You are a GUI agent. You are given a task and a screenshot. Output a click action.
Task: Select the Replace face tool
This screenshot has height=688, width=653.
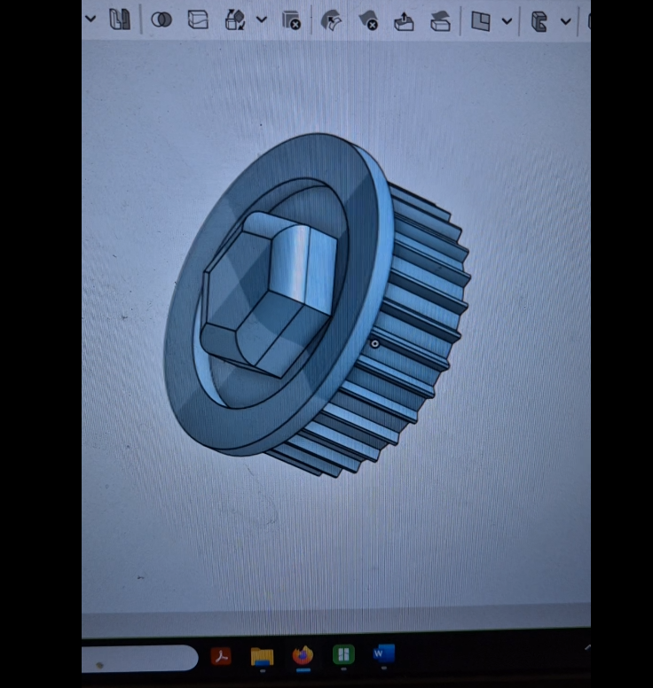click(x=440, y=20)
